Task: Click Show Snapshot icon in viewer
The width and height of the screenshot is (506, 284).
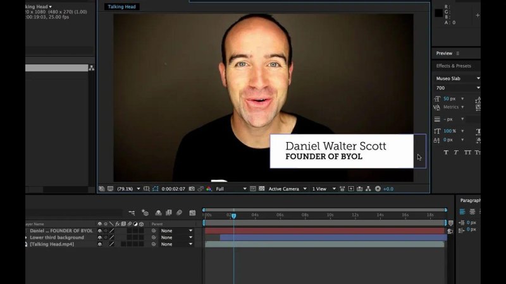Action: point(201,189)
